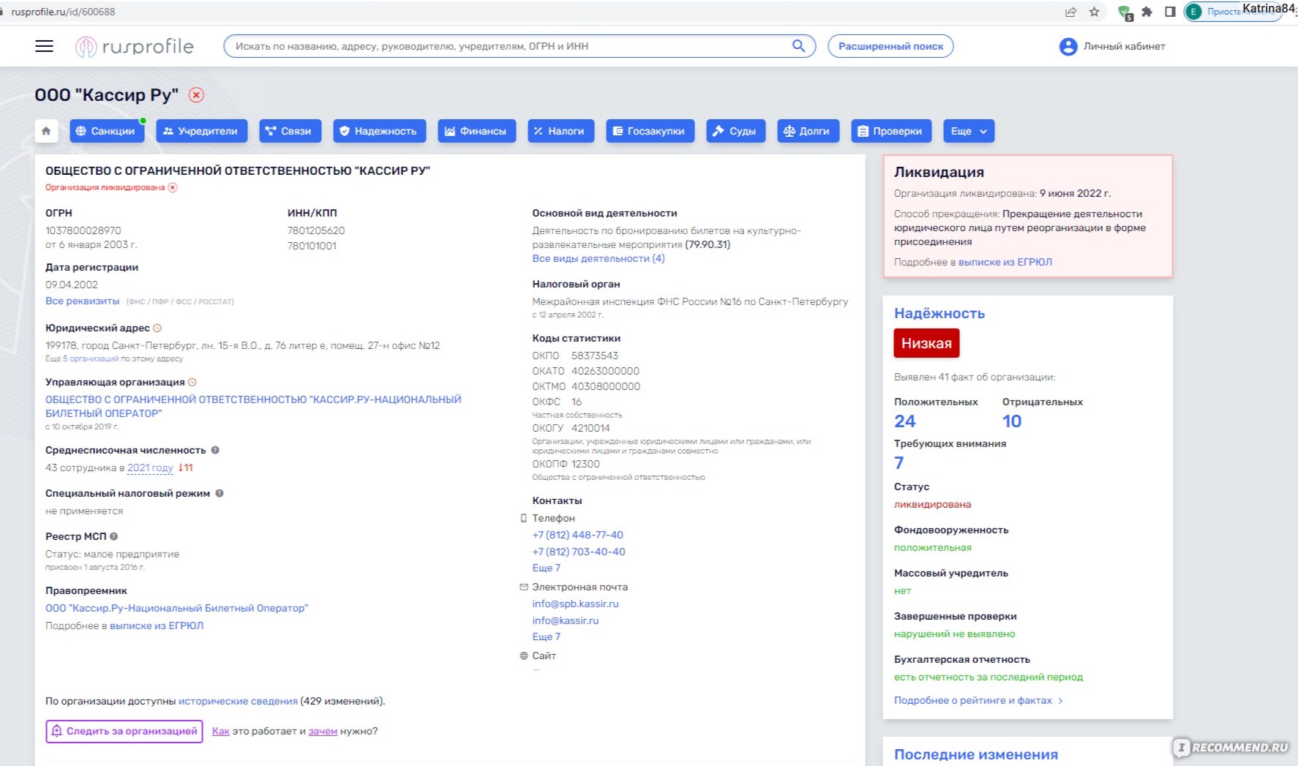Open Личный кабинет link
This screenshot has width=1298, height=766.
coord(1124,46)
